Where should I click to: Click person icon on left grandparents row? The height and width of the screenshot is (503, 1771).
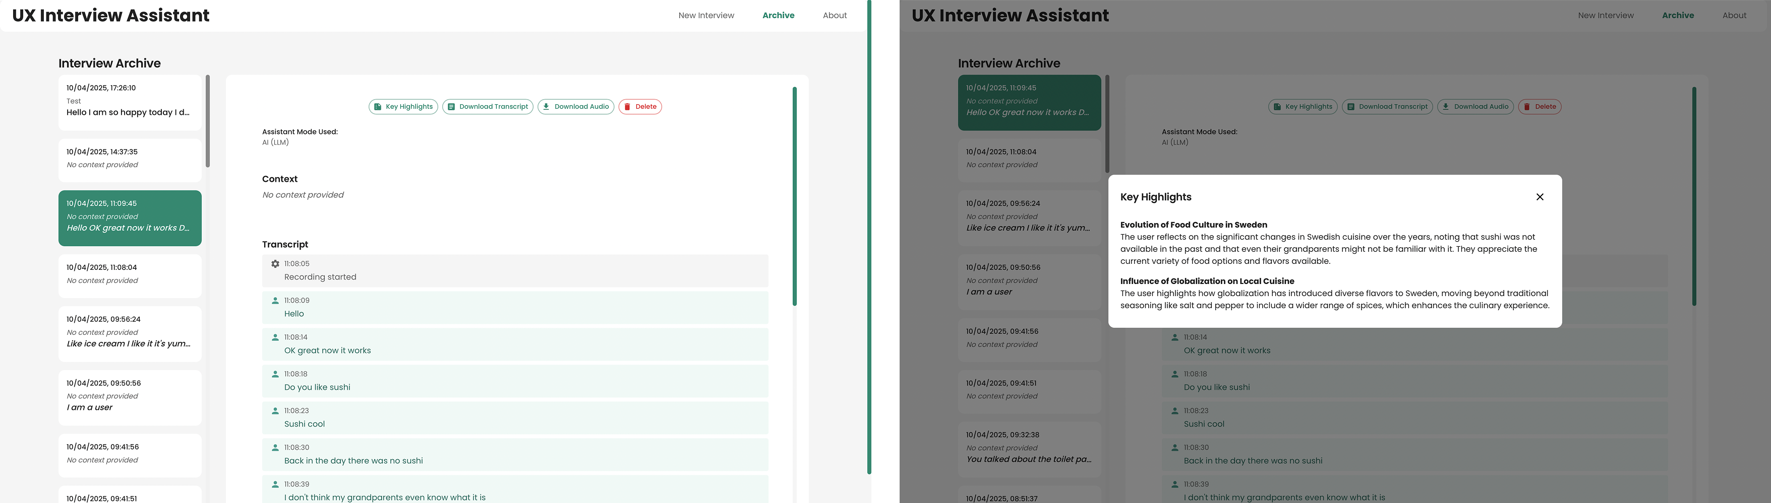275,484
